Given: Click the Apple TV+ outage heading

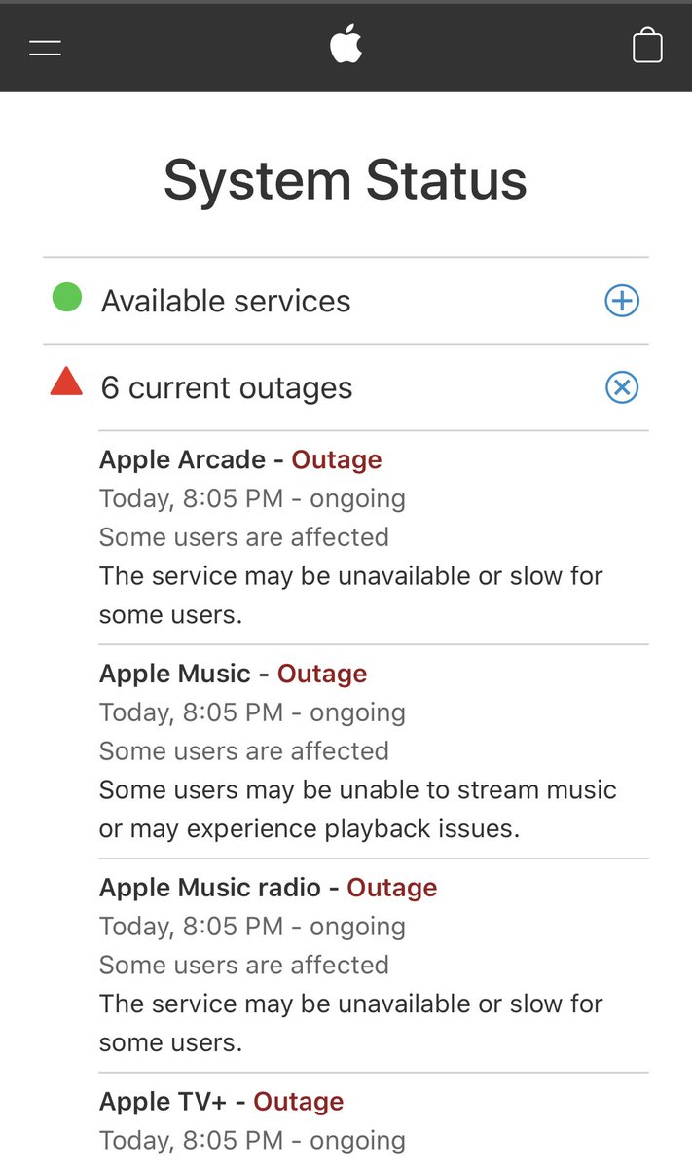Looking at the screenshot, I should (221, 1102).
